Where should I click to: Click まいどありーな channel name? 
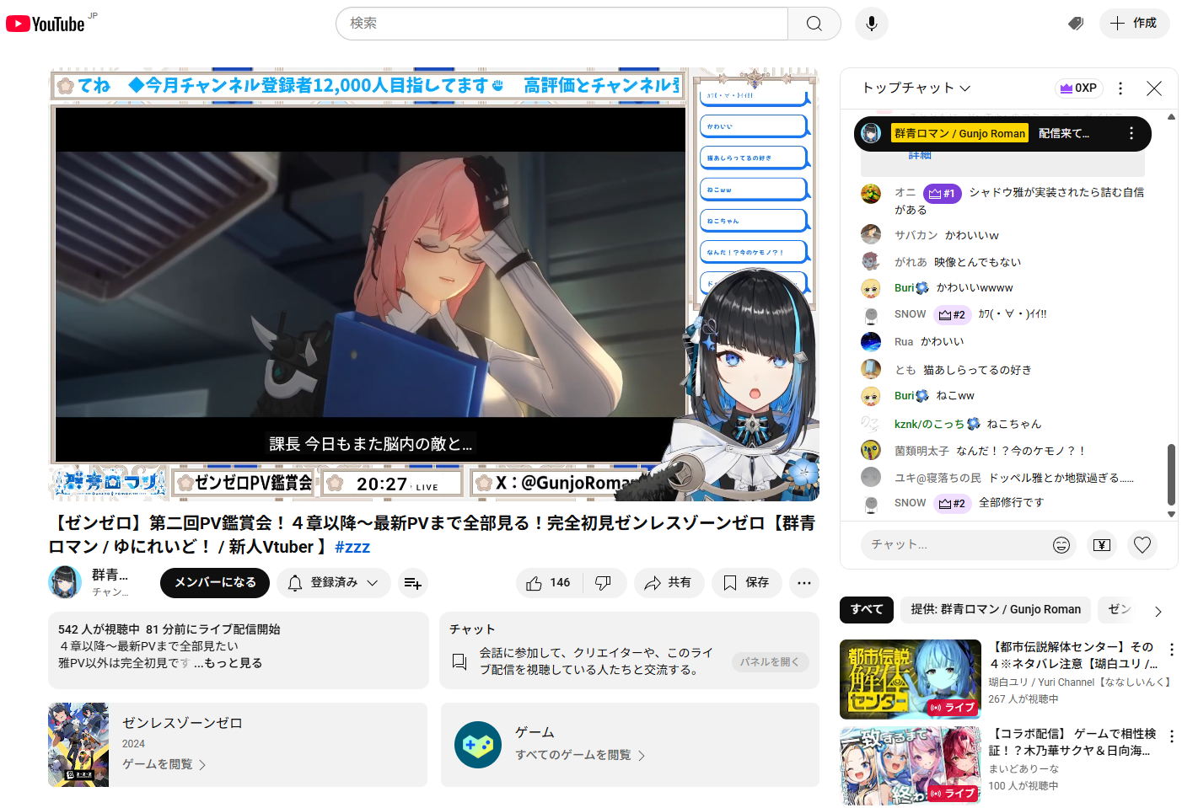[1024, 768]
